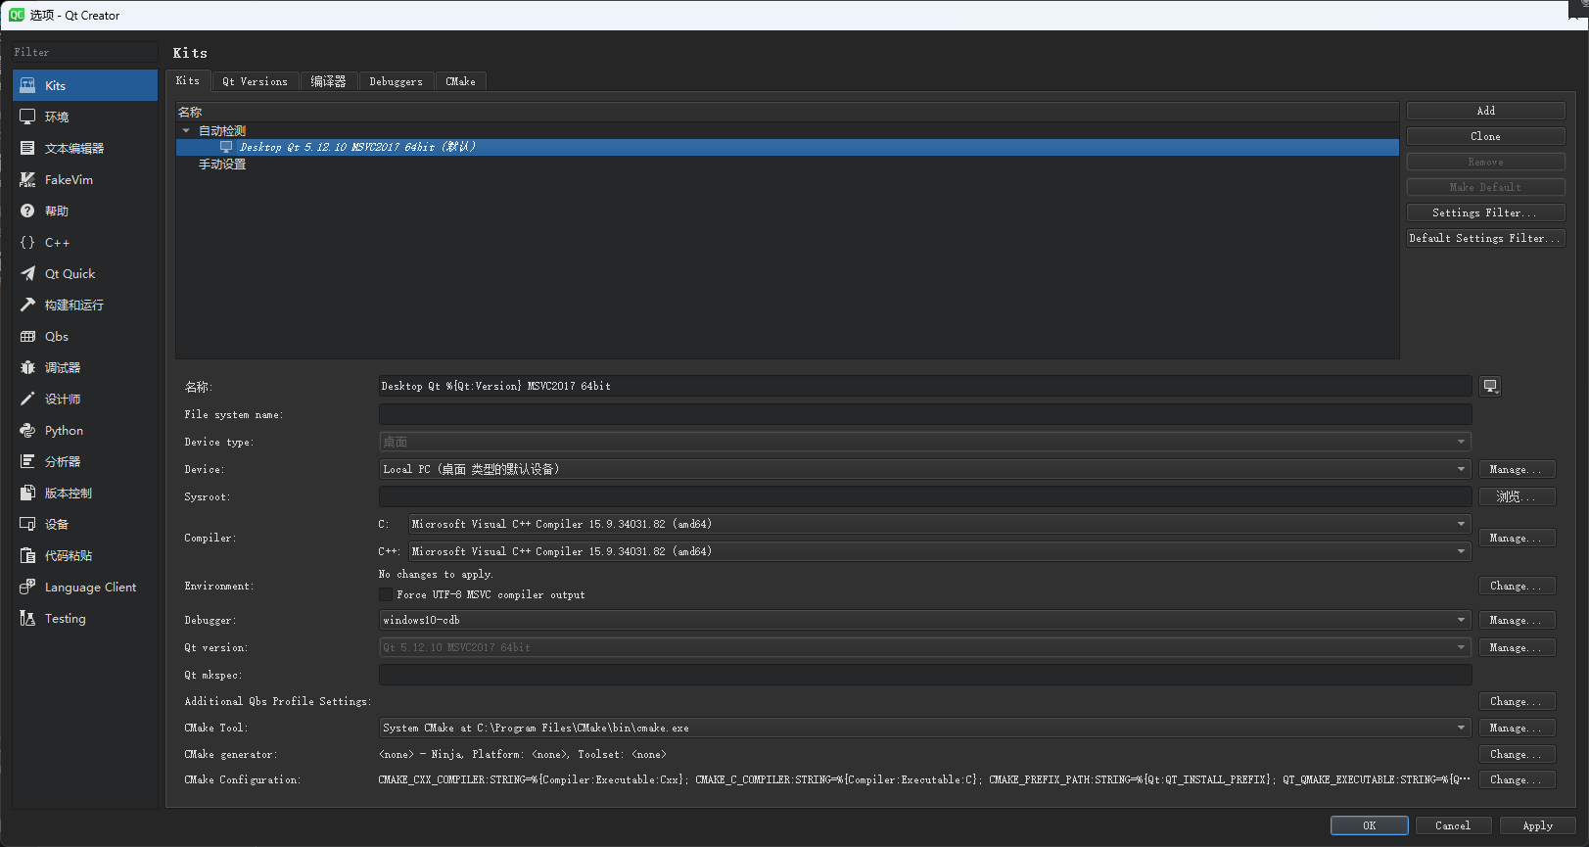Switch to the Kits tab
Screen dimensions: 1589x847
(x=188, y=80)
